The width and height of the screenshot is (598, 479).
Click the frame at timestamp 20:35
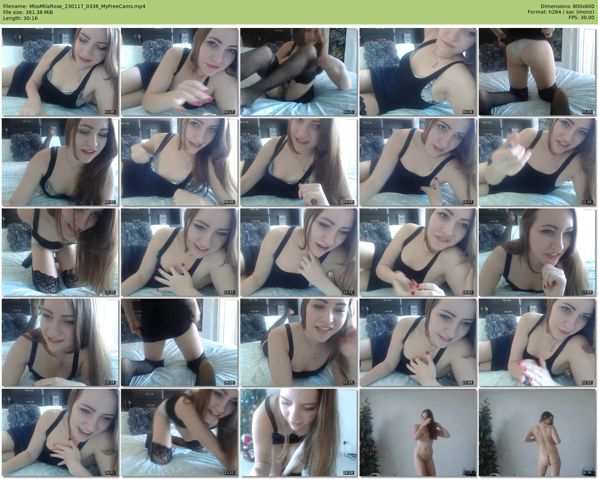(x=299, y=342)
